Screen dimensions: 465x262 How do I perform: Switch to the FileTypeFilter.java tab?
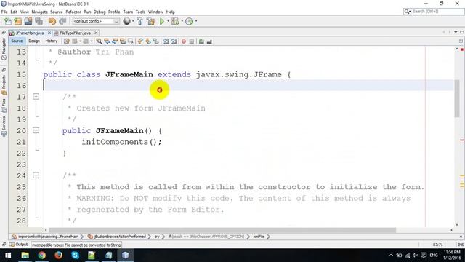[75, 33]
